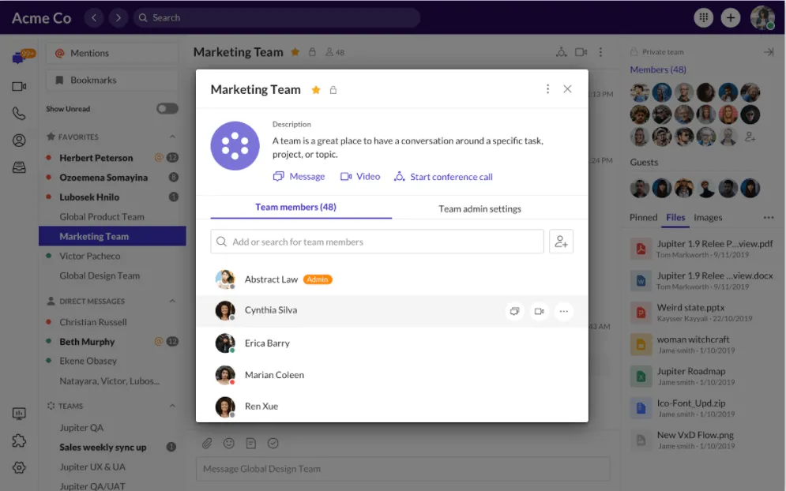This screenshot has width=786, height=491.
Task: Open message icon on Cynthia Silva row
Action: 514,311
